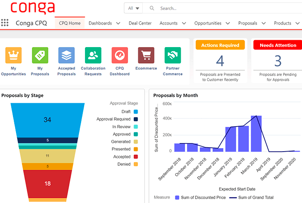Click the In Review legend swatch
The width and height of the screenshot is (302, 203).
click(136, 127)
